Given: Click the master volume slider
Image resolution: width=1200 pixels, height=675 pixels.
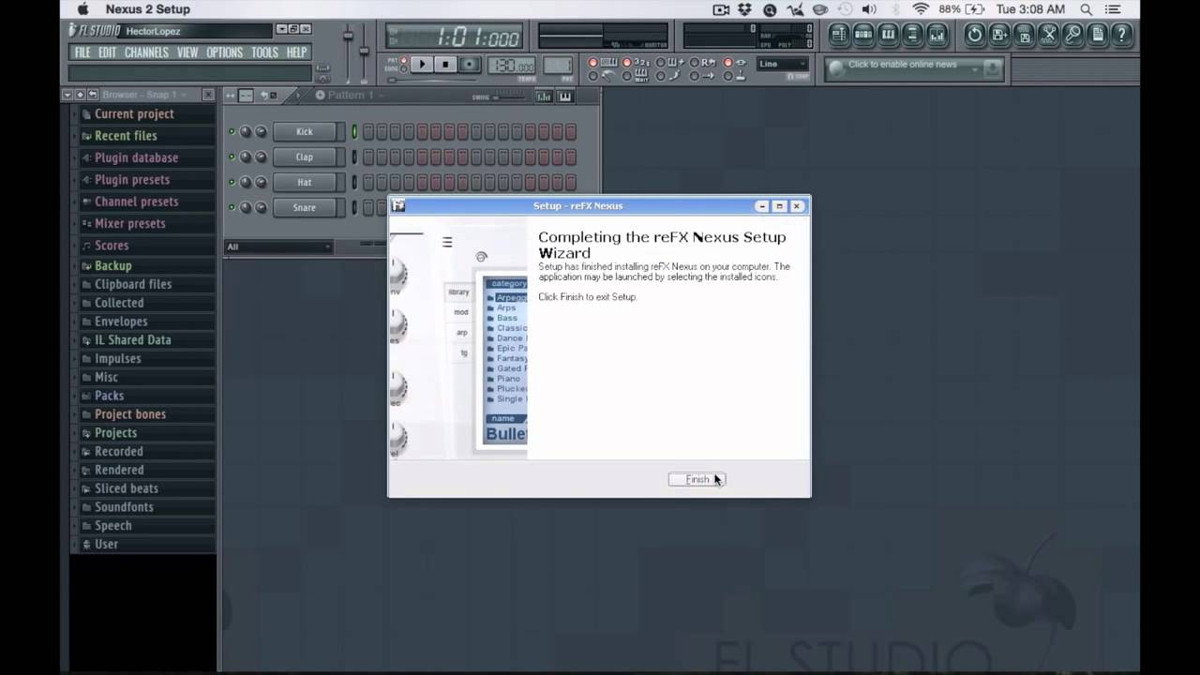Looking at the screenshot, I should coord(348,36).
